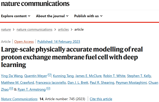Select author Peyman Mostaghimi
159x102 pixels.
131,83
